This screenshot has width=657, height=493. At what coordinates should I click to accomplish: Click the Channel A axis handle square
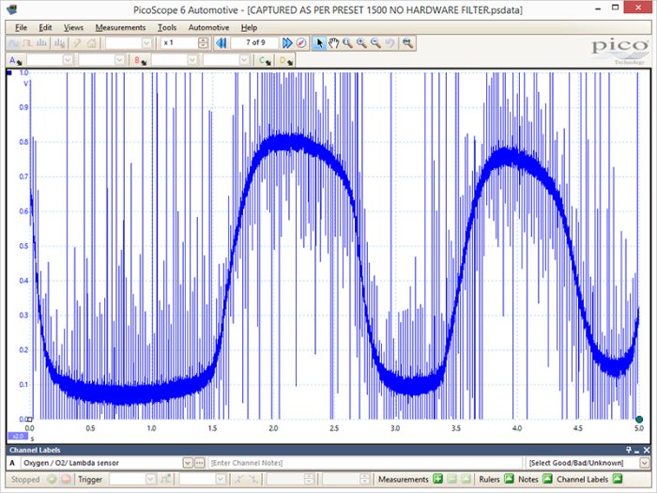tap(9, 73)
